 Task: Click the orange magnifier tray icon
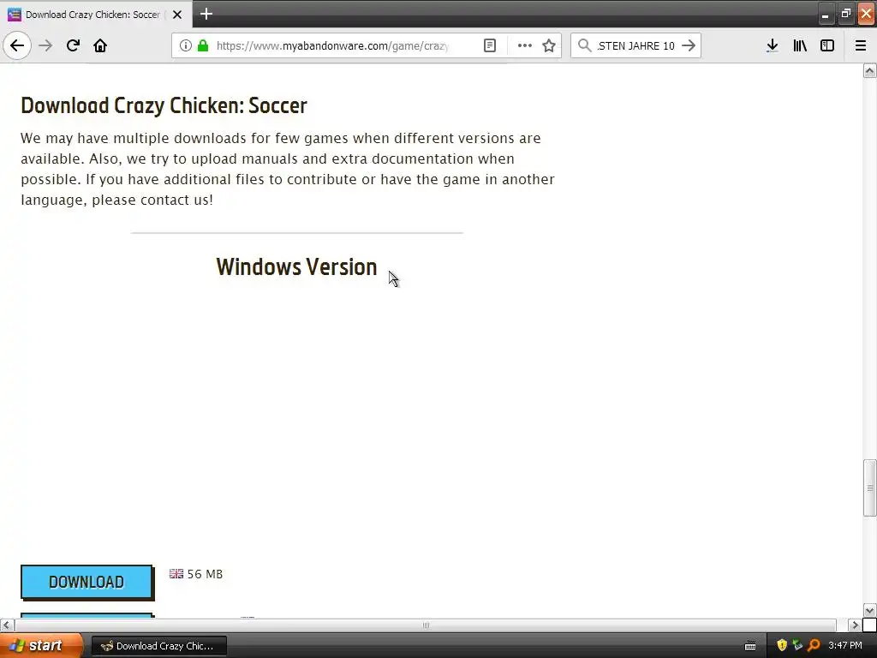814,646
